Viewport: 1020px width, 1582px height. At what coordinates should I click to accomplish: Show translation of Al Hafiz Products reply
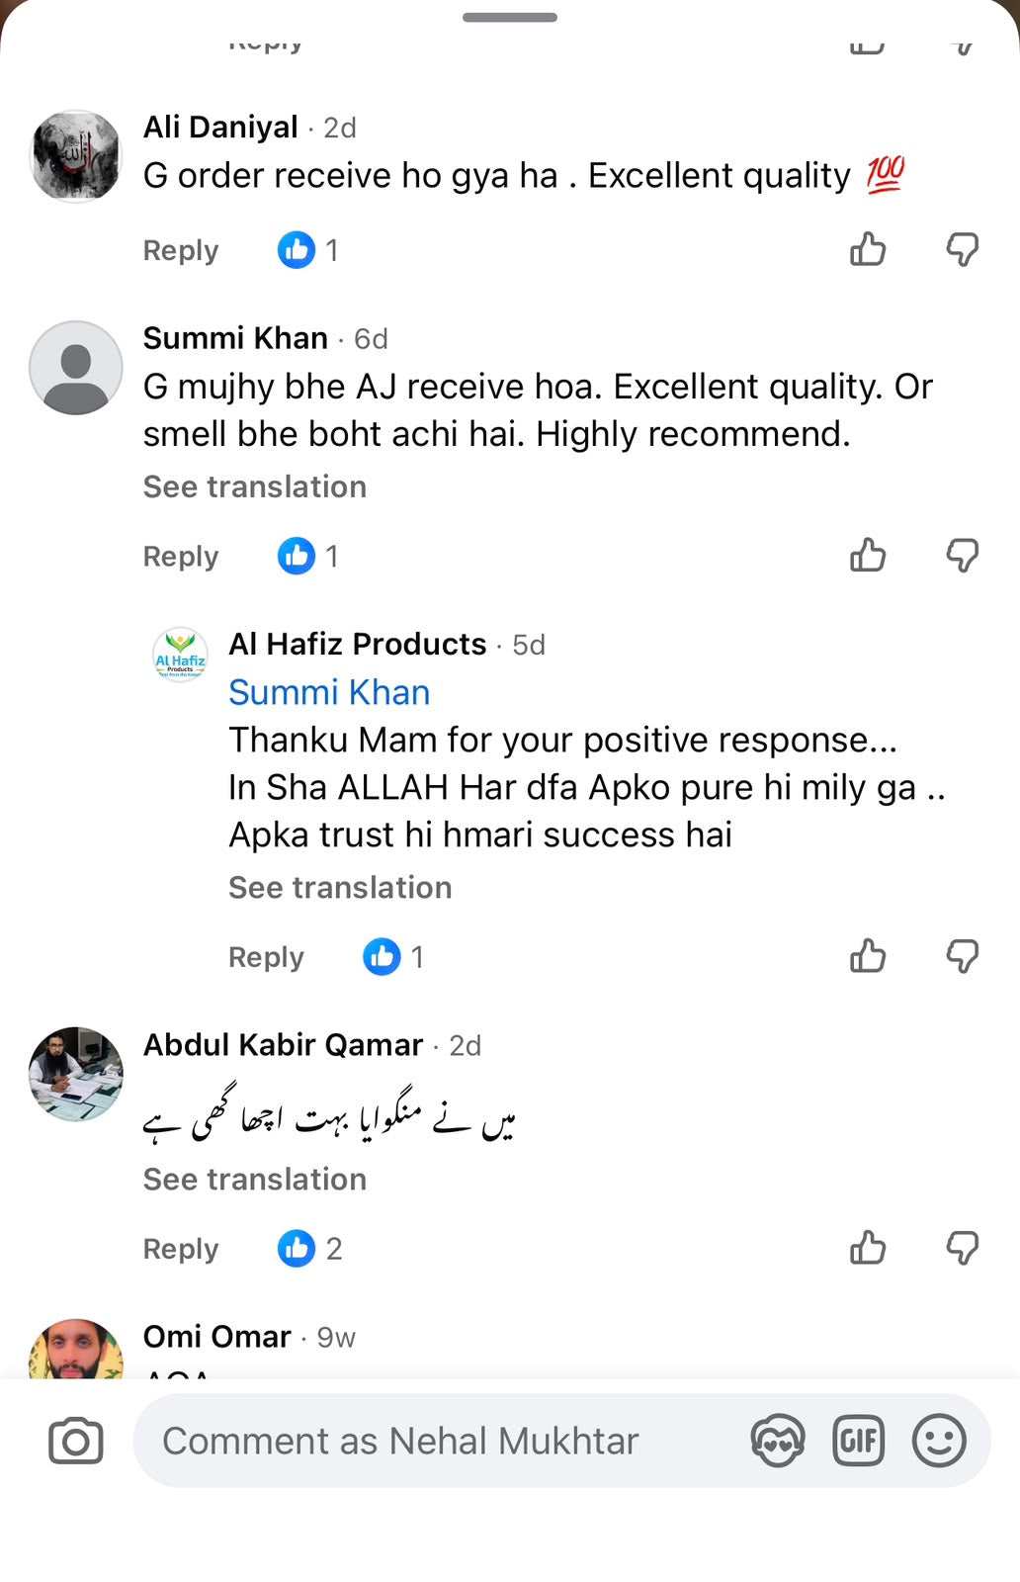pyautogui.click(x=340, y=887)
